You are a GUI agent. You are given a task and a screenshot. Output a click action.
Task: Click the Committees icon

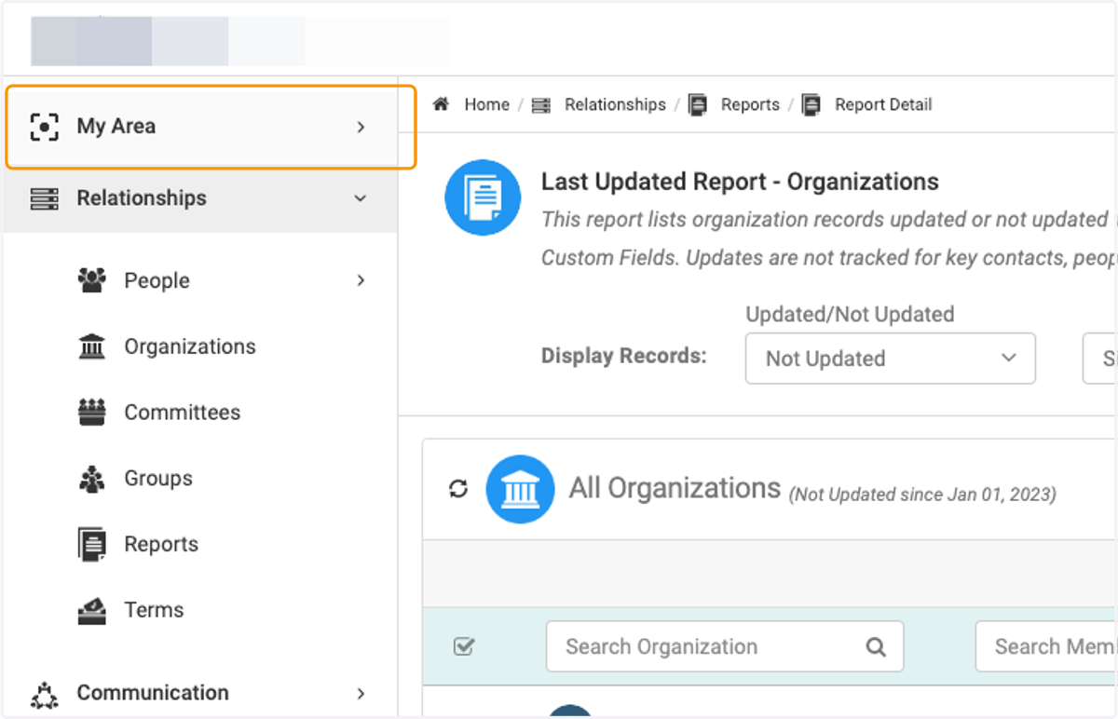(92, 413)
